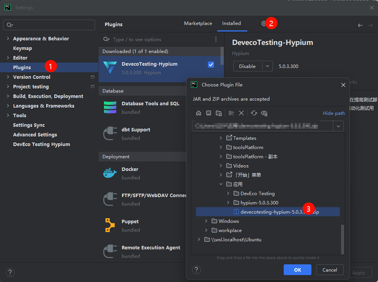Open DevEco Testing Hypium settings
The width and height of the screenshot is (378, 282).
tap(42, 144)
